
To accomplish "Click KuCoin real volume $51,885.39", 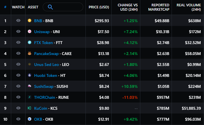I will click(191, 108).
